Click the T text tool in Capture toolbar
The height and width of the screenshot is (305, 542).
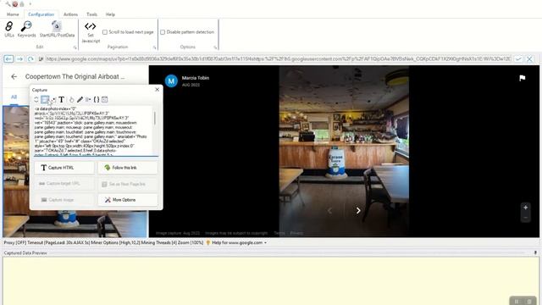pyautogui.click(x=61, y=100)
